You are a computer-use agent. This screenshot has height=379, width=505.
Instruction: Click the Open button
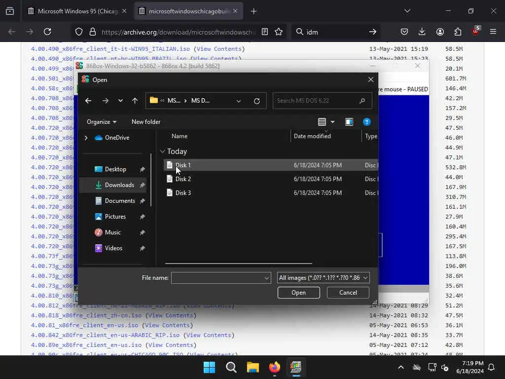tap(298, 293)
